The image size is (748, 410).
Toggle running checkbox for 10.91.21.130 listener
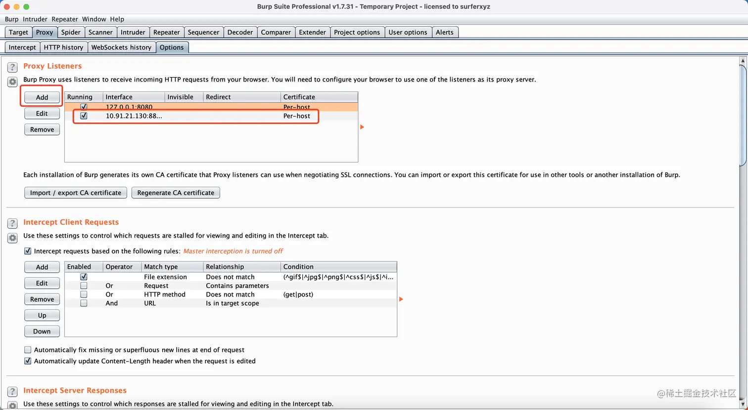pyautogui.click(x=84, y=116)
